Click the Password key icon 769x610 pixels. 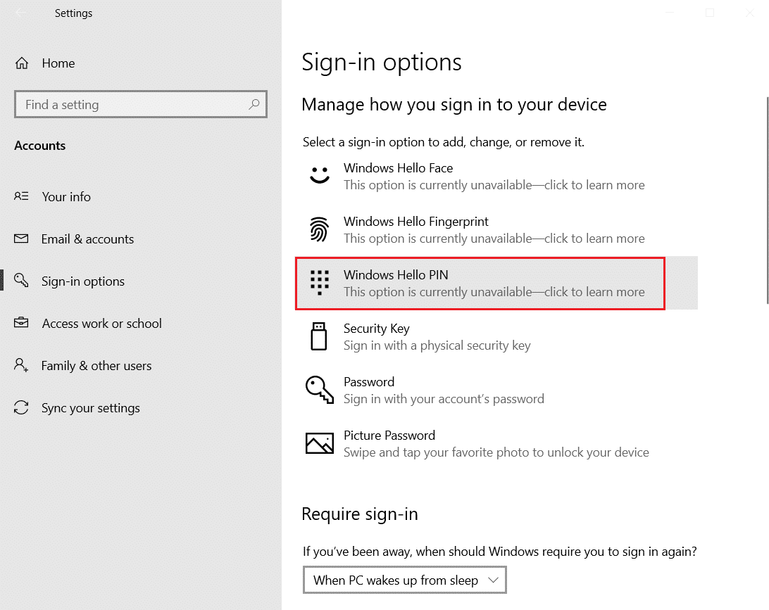(x=319, y=390)
